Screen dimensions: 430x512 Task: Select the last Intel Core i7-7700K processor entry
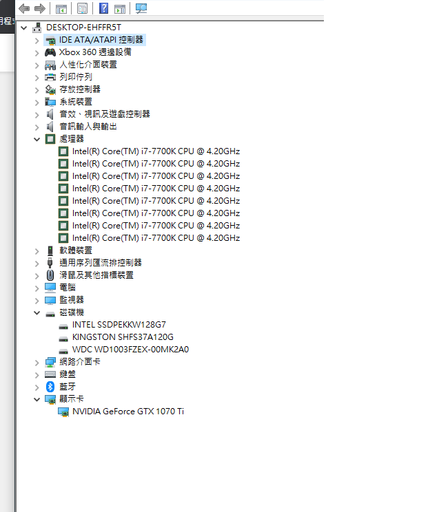(x=156, y=238)
